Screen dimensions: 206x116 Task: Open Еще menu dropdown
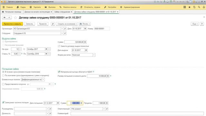click(195, 24)
